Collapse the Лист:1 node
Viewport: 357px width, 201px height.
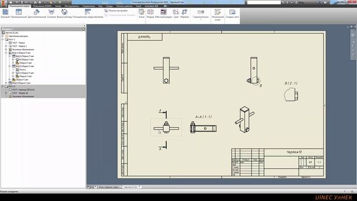[3, 40]
